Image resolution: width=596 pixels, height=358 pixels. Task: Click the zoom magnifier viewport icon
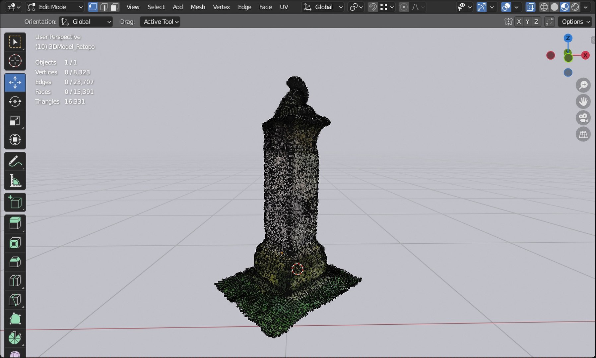583,86
